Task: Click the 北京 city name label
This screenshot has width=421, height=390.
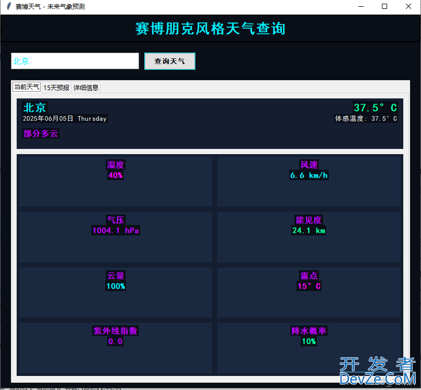Action: click(x=34, y=108)
